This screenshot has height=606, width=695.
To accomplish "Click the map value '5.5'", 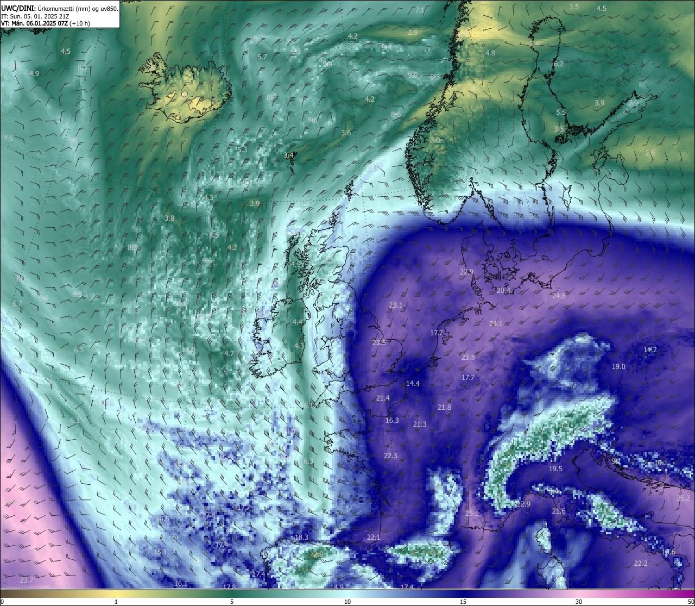I will pyautogui.click(x=561, y=113).
